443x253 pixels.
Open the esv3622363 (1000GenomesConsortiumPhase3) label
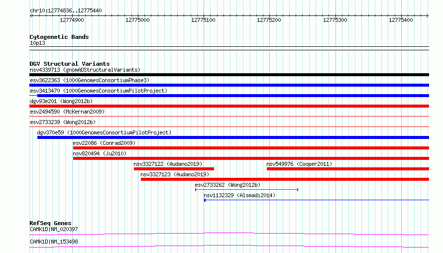90,80
